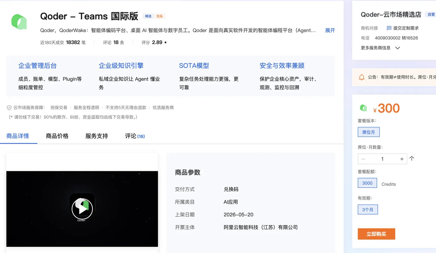Screen dimensions: 436x253
Task: Click the 担保交易 guarantee text
Action: [x=59, y=108]
